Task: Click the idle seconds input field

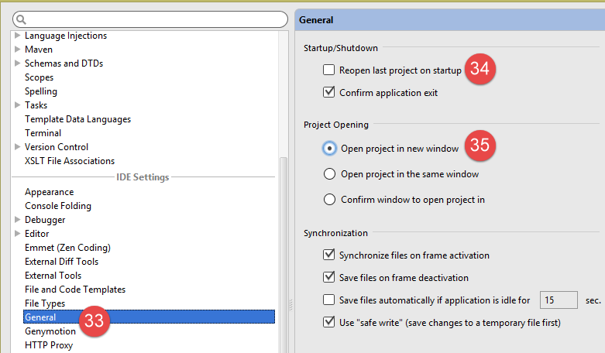Action: click(x=559, y=300)
